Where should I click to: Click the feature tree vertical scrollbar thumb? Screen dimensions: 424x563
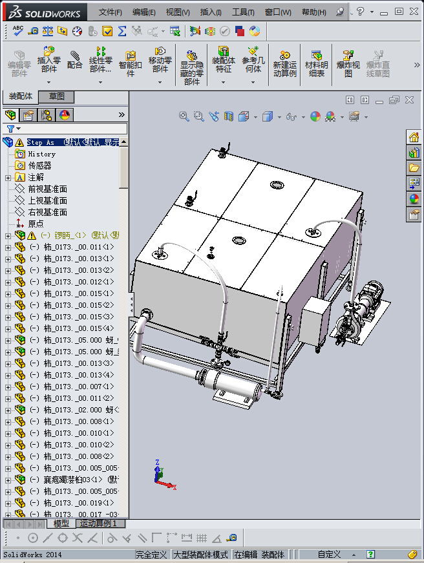(123, 167)
